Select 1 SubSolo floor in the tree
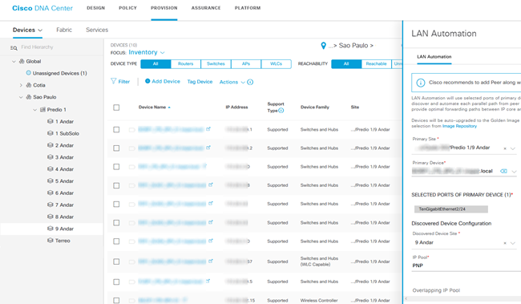521x304 pixels. [67, 133]
